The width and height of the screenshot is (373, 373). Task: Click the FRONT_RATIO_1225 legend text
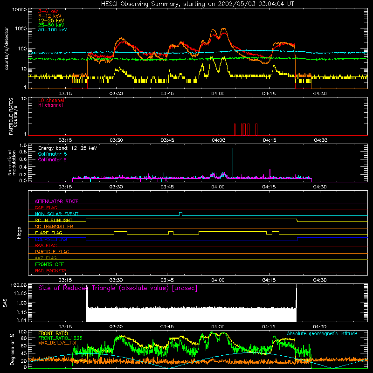tap(60, 338)
